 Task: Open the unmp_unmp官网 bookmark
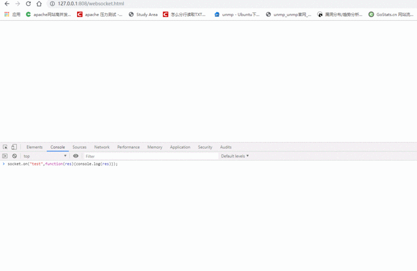288,15
